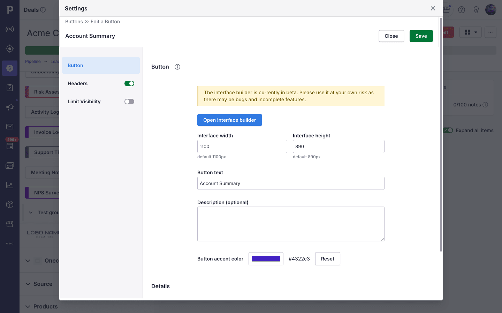Open Contacts card icon in sidebar
Viewport: 502px width, 313px height.
[x=10, y=166]
